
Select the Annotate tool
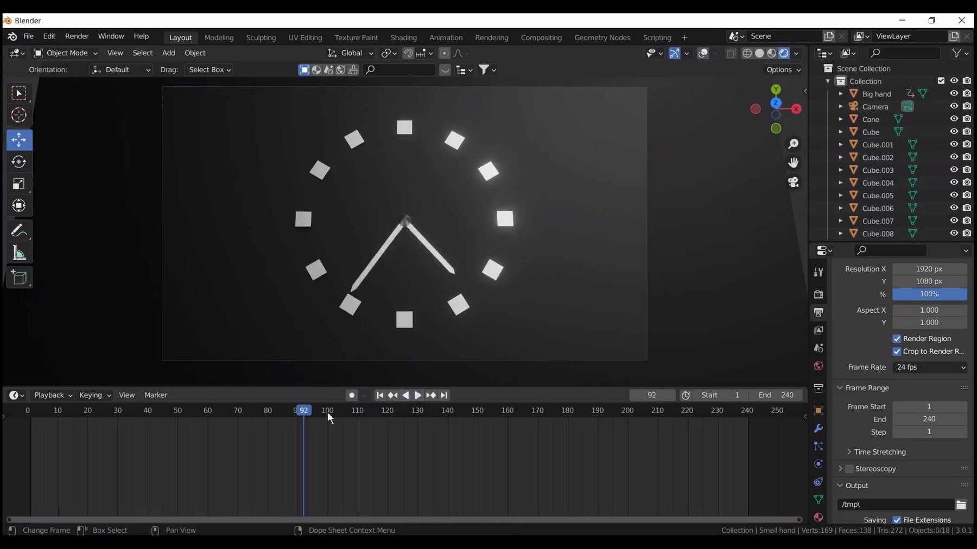tap(18, 231)
